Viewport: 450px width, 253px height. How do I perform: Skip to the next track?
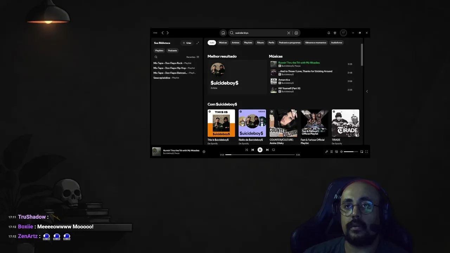coord(267,150)
